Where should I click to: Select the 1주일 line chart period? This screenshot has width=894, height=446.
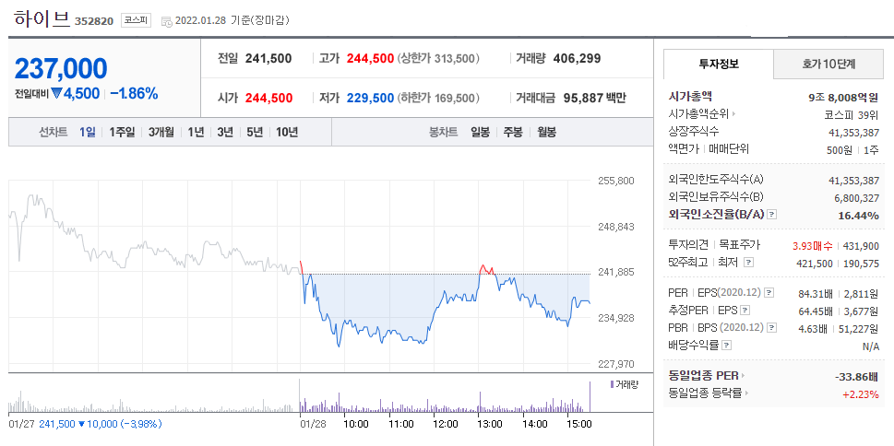point(122,132)
